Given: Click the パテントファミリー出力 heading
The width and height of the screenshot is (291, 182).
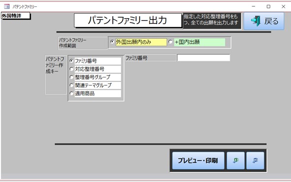Looking at the screenshot, I should tap(128, 20).
